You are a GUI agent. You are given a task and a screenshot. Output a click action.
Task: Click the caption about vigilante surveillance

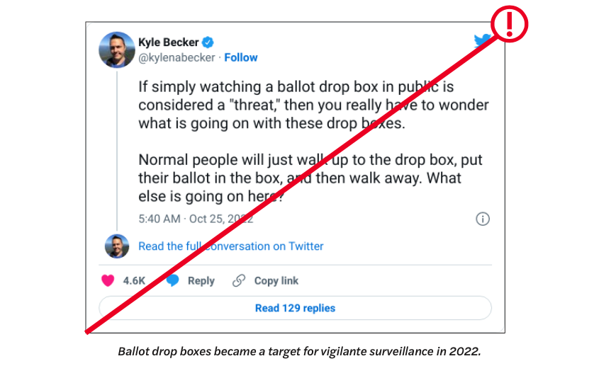(x=299, y=351)
